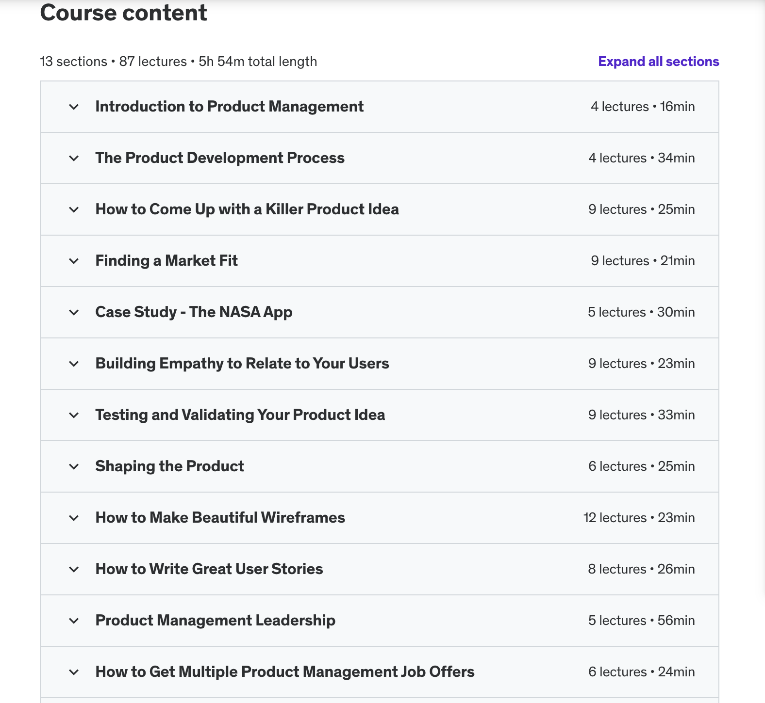765x703 pixels.
Task: Expand Shaping the Product chevron
Action: click(74, 466)
